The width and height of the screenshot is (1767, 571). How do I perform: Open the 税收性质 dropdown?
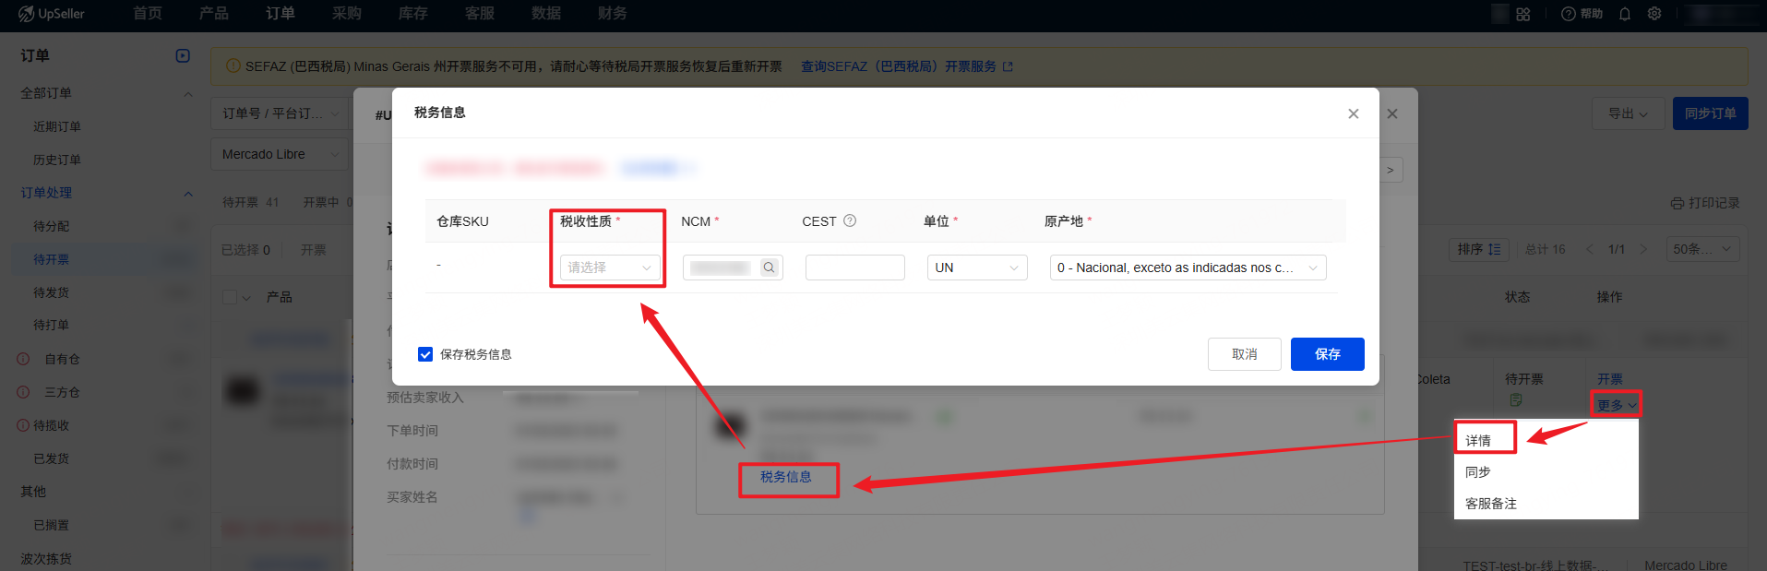[609, 268]
